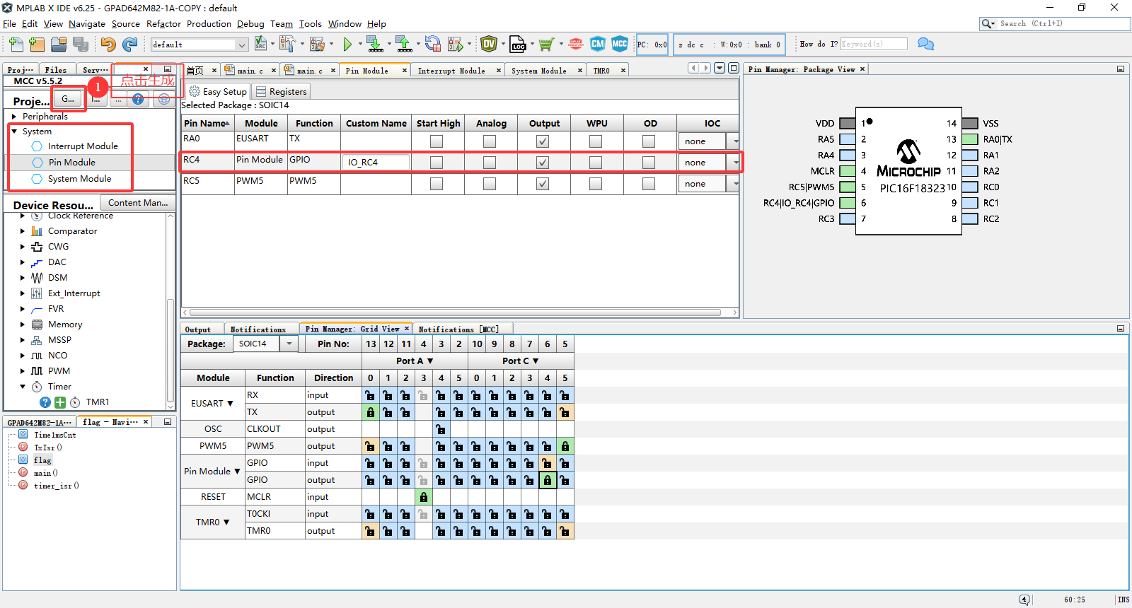Expand the Comparator resource node

22,231
